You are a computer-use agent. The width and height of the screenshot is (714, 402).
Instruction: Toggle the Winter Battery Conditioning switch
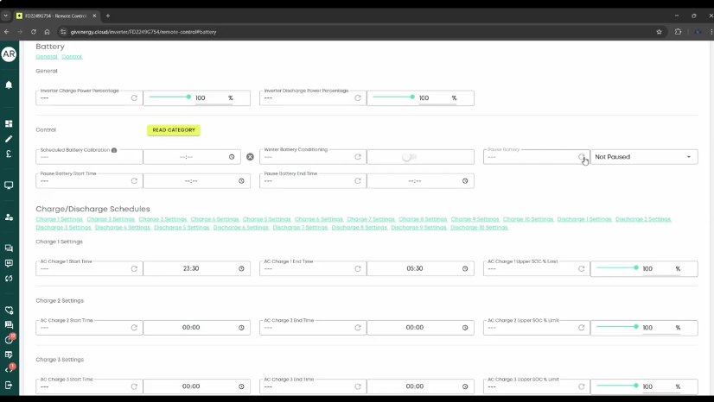pyautogui.click(x=409, y=157)
